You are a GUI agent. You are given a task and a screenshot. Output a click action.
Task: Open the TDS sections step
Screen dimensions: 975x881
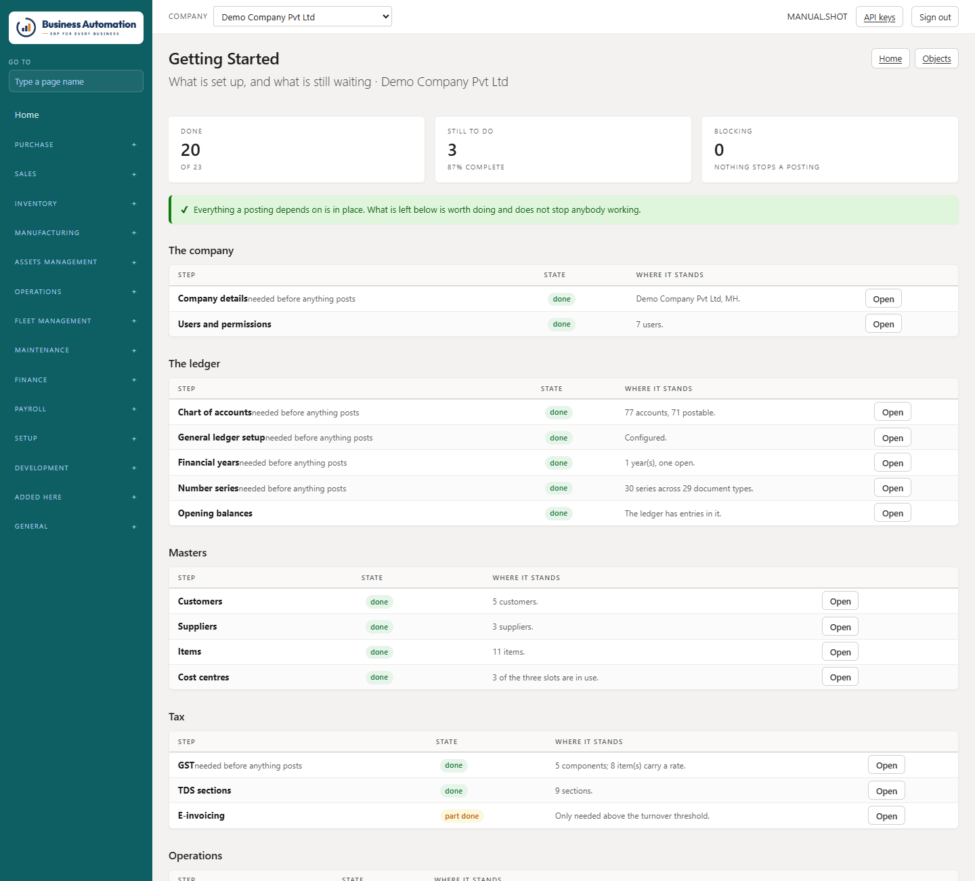[x=886, y=791]
